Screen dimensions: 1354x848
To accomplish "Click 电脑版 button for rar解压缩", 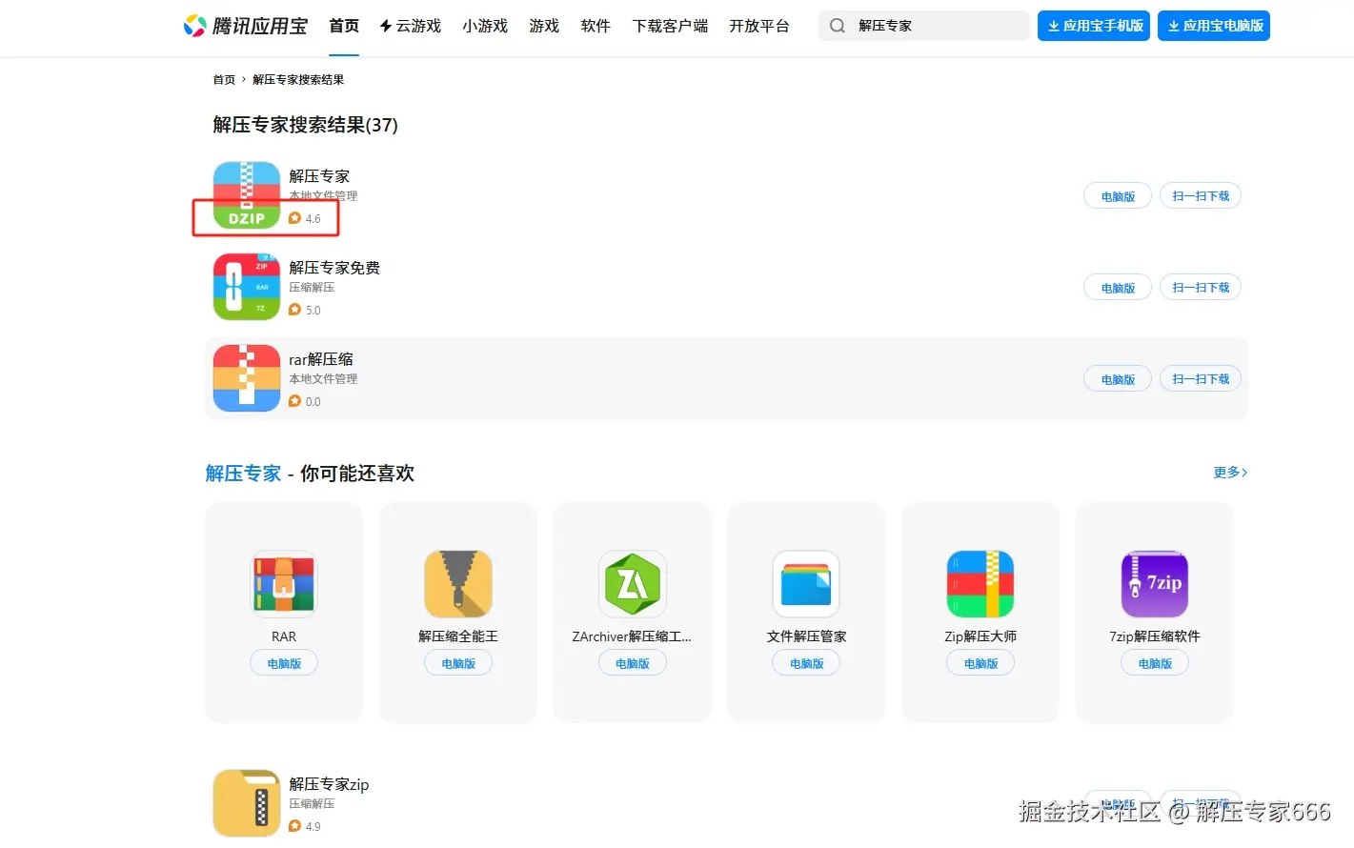I will pyautogui.click(x=1118, y=379).
